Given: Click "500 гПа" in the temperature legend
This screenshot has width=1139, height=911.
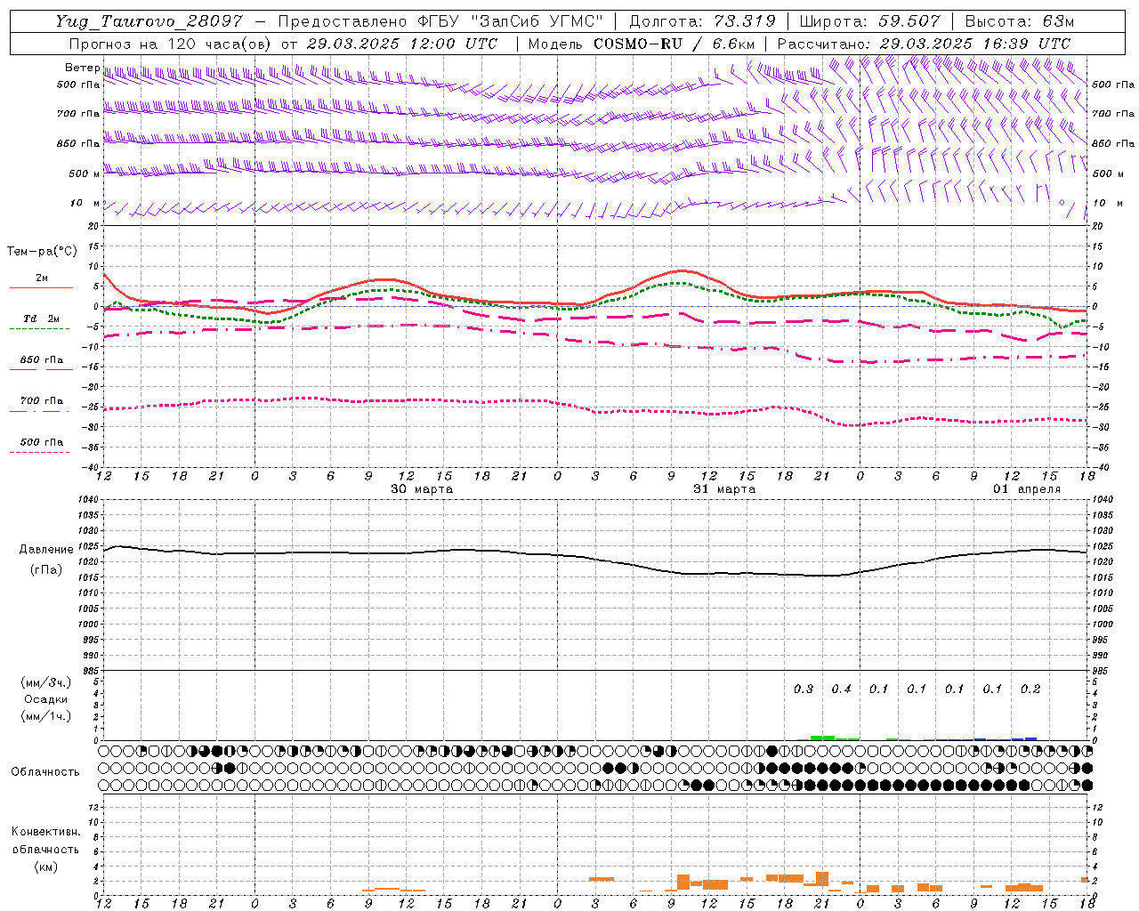Looking at the screenshot, I should tap(42, 442).
